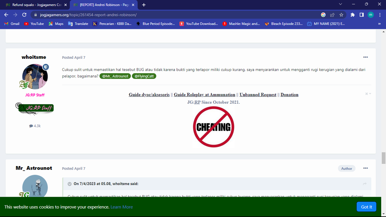Open the Learn More cookies link
The image size is (386, 217).
(x=122, y=207)
